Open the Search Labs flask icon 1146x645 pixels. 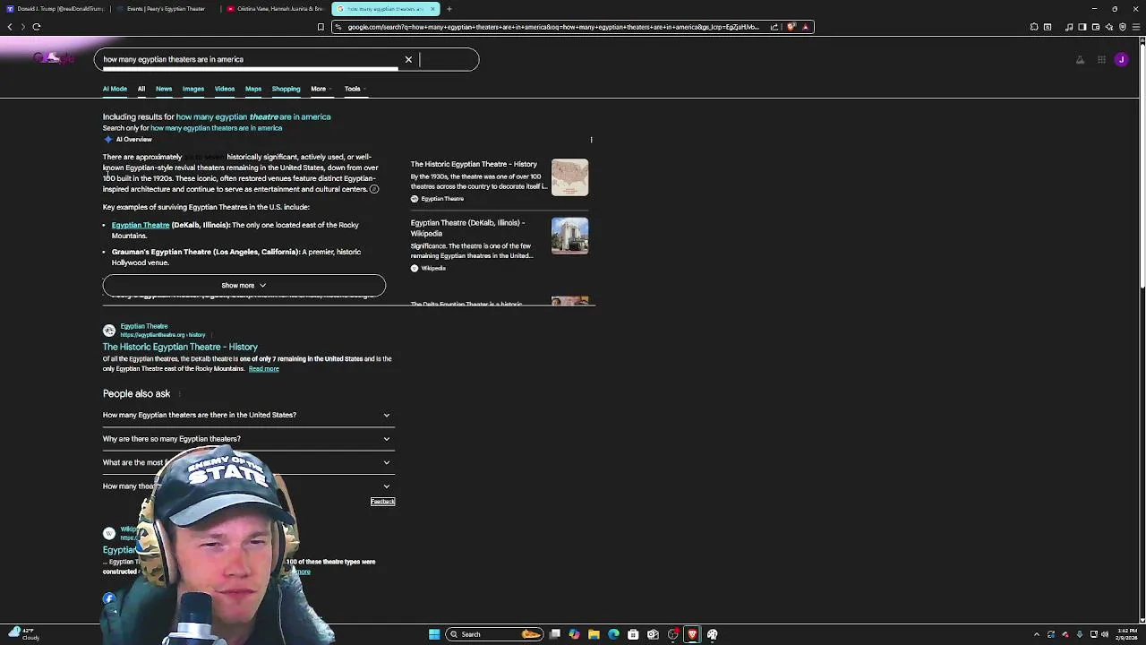[x=1080, y=60]
